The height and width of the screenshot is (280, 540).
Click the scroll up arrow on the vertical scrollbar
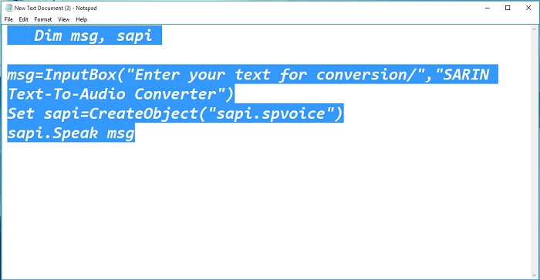click(535, 29)
